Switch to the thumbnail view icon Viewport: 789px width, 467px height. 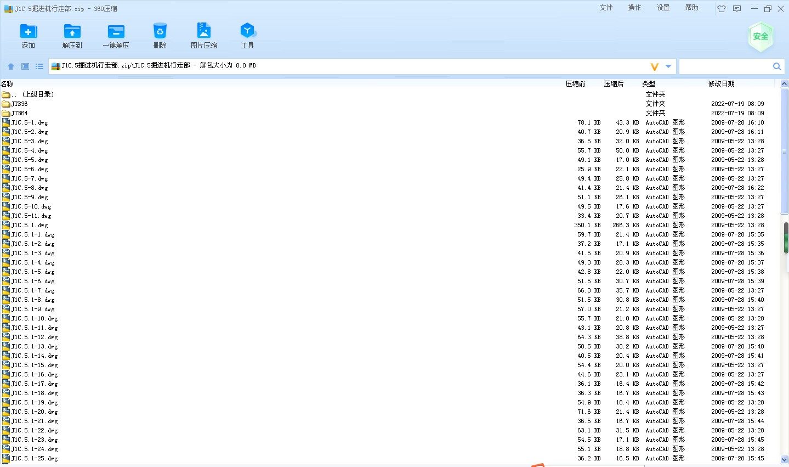pyautogui.click(x=25, y=66)
